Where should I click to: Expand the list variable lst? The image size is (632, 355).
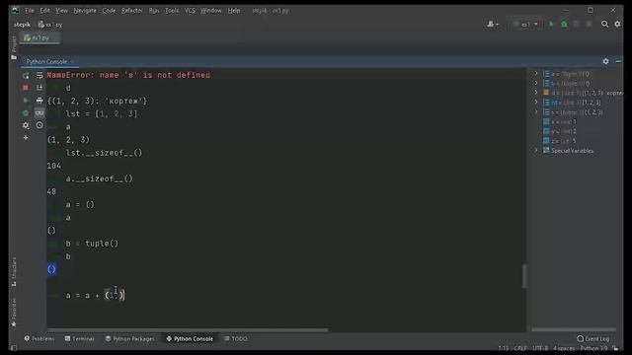(x=536, y=103)
